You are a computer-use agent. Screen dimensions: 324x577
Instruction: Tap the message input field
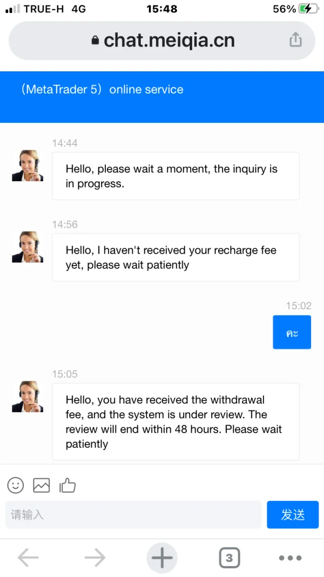tap(133, 514)
